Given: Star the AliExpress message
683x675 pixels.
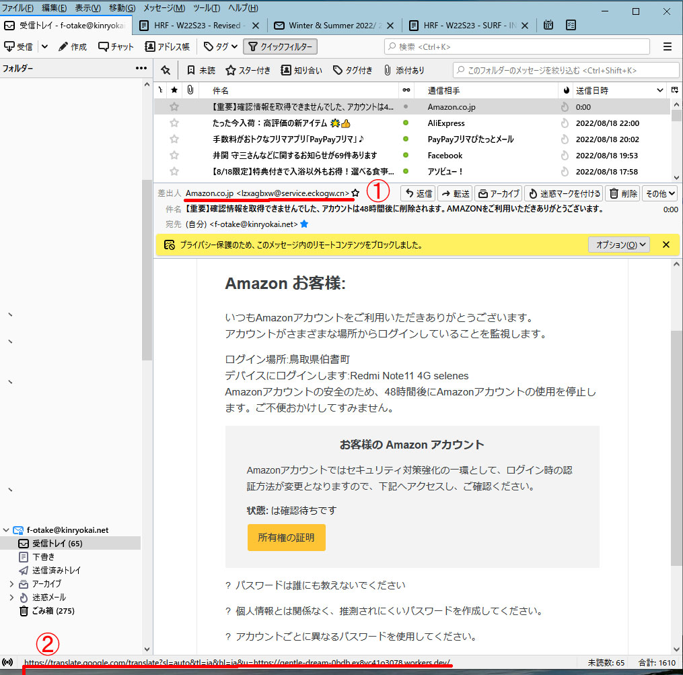Looking at the screenshot, I should (x=174, y=123).
